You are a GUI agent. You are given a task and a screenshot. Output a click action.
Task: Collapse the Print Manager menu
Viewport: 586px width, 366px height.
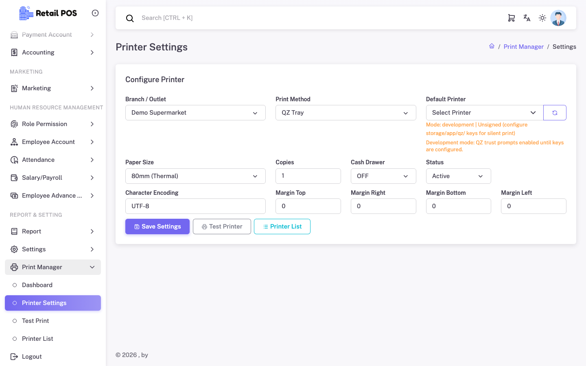tap(53, 267)
